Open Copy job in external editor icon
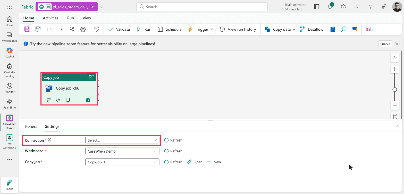 point(91,77)
